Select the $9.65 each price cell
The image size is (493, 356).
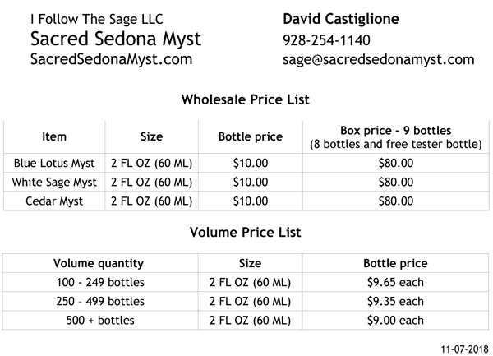pos(395,283)
